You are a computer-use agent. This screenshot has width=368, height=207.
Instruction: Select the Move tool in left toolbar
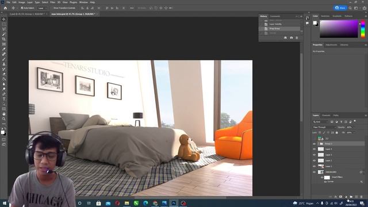click(4, 19)
